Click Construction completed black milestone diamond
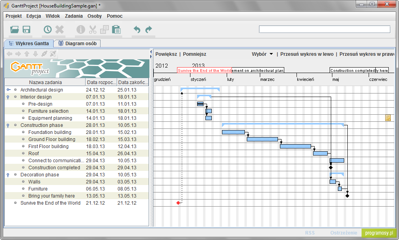399x240 pixels. tap(331, 167)
